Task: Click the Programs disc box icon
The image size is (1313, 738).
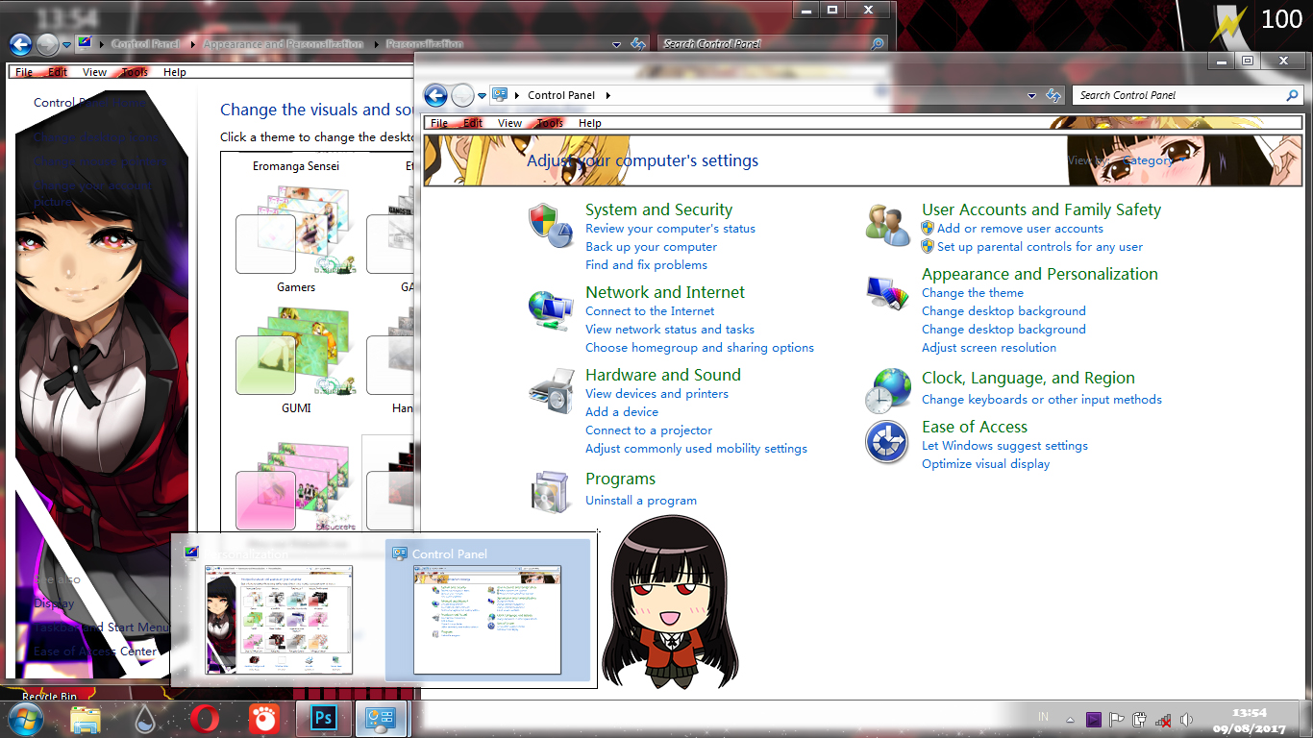Action: pyautogui.click(x=551, y=492)
